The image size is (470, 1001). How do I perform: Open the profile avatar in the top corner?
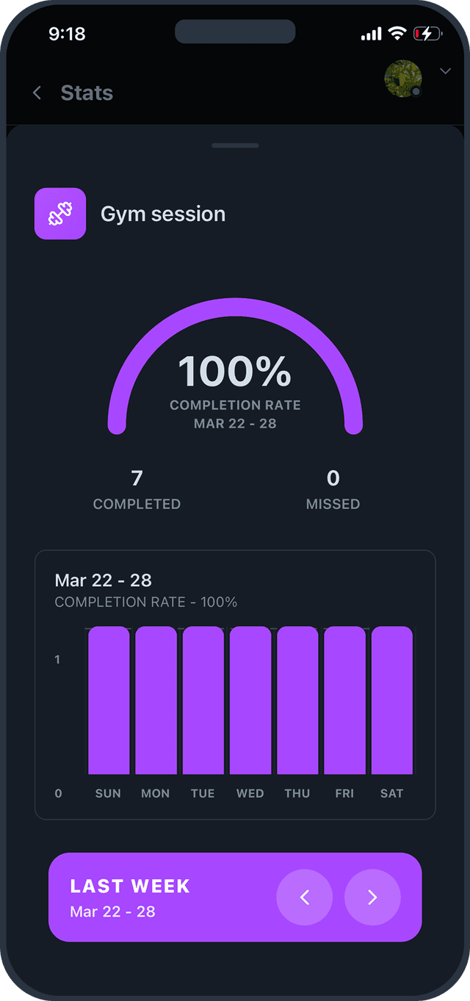point(402,79)
